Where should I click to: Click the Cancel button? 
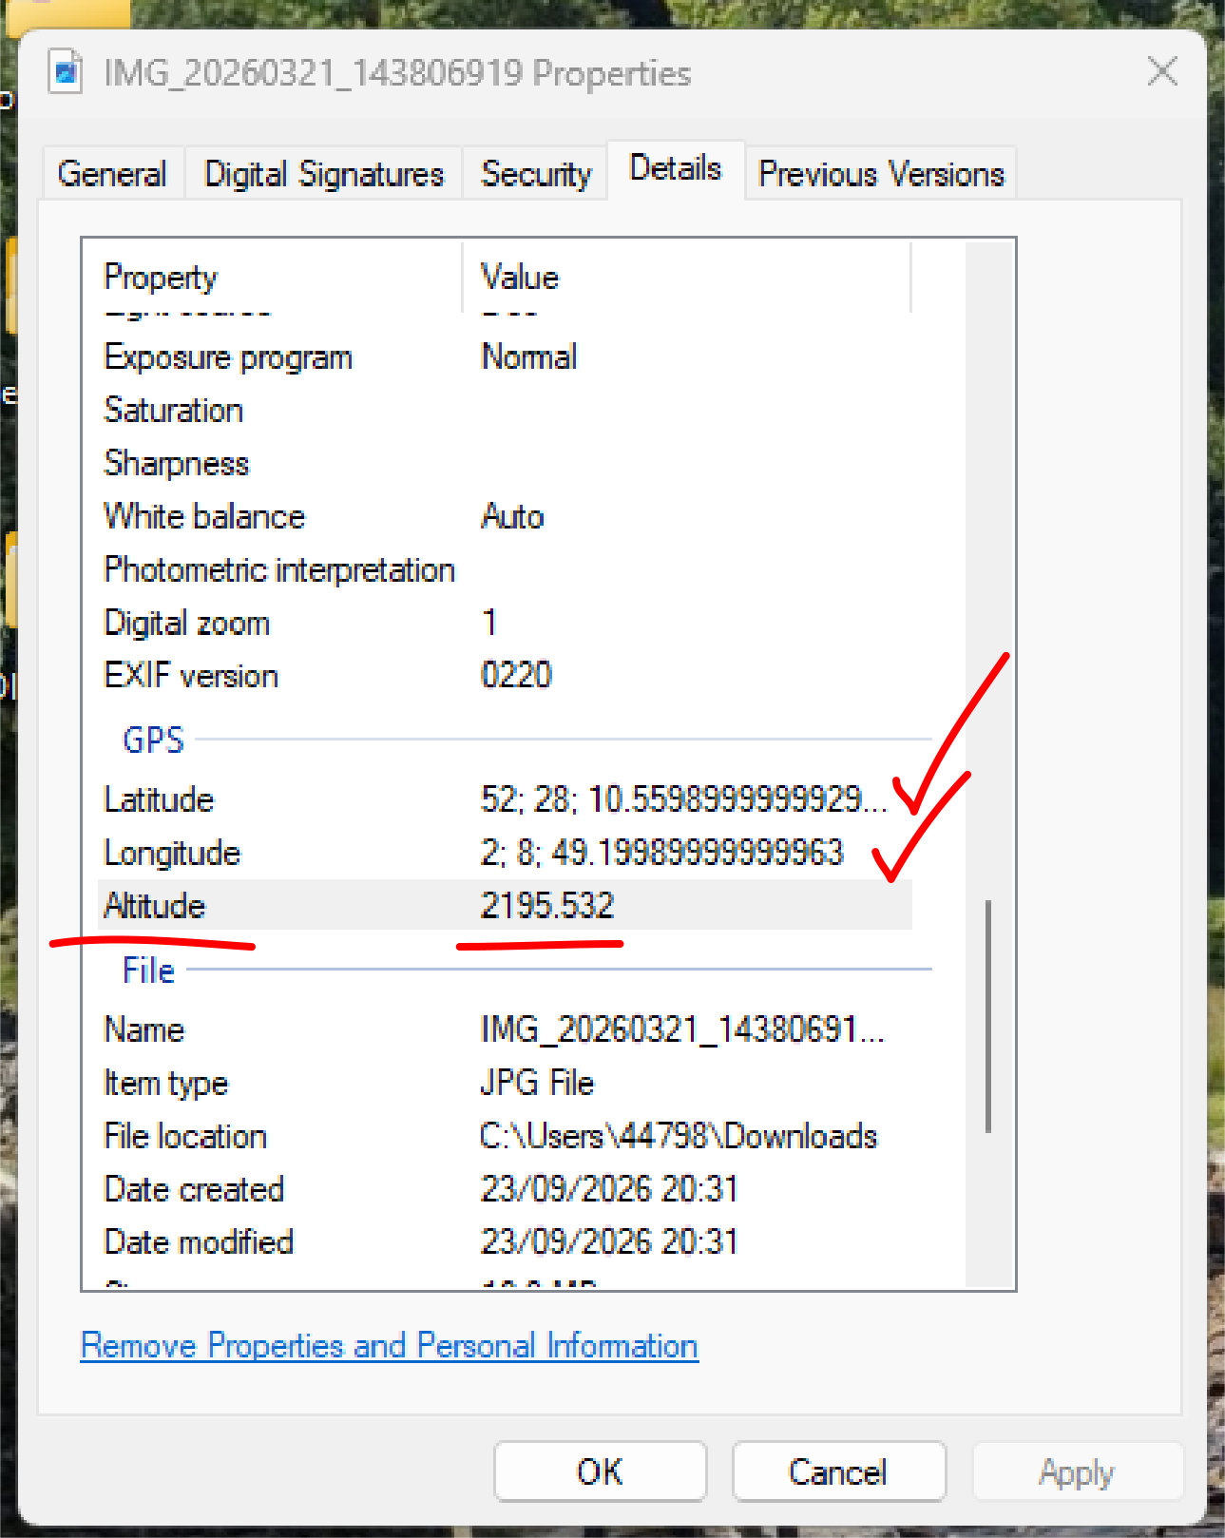(838, 1471)
